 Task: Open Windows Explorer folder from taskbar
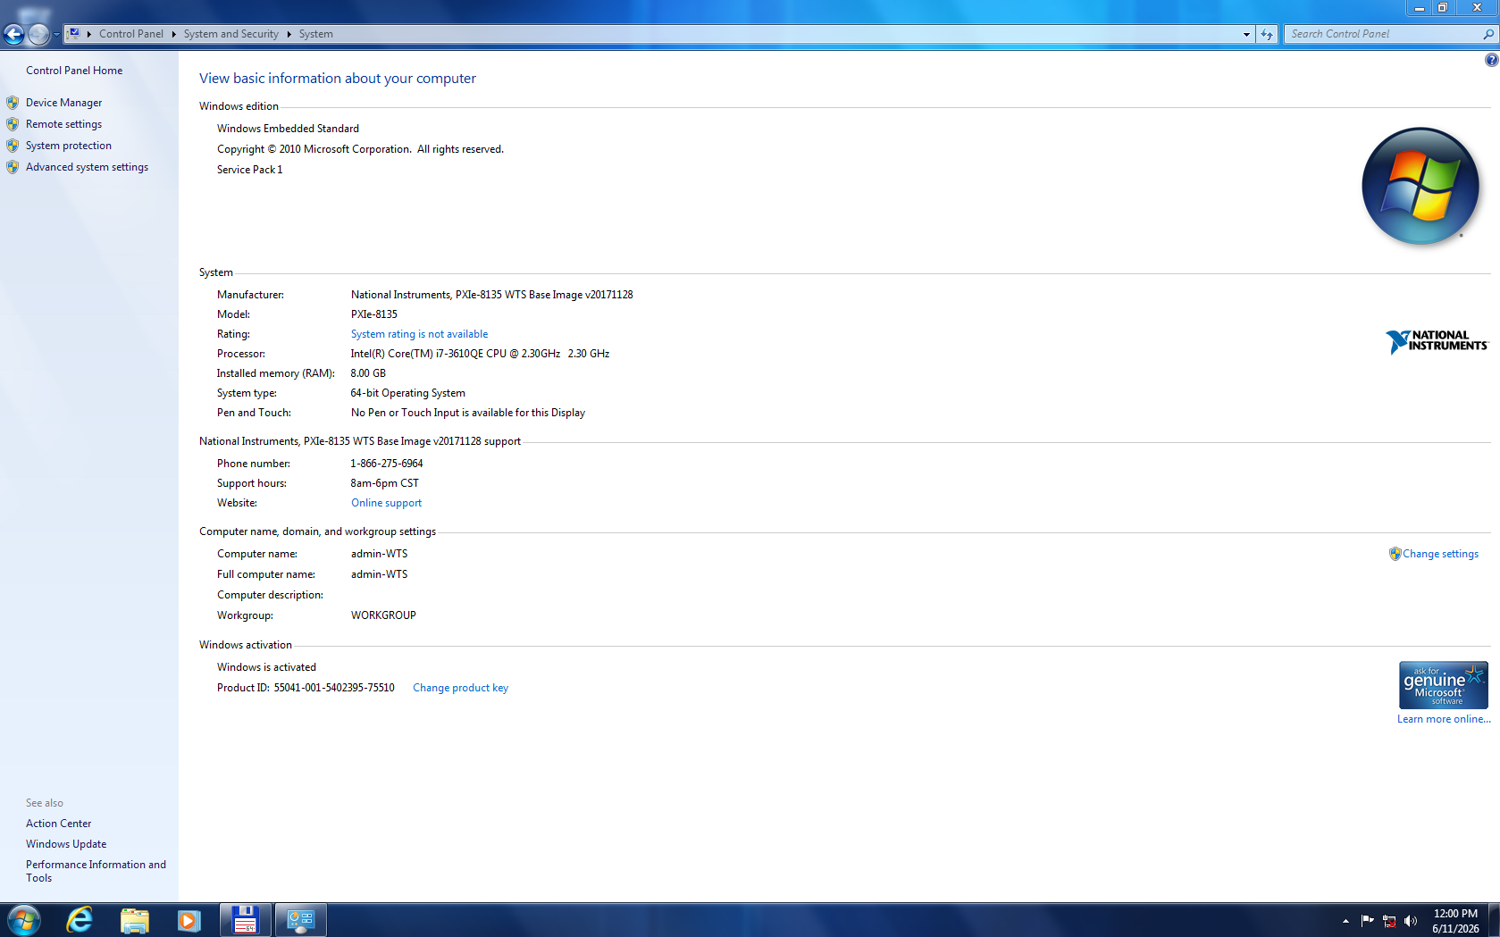(x=134, y=920)
